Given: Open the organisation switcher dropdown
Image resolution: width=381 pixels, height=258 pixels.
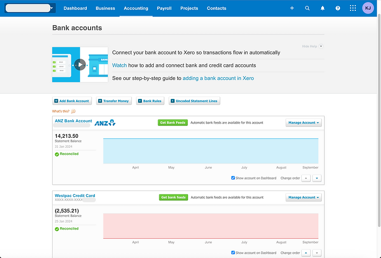Looking at the screenshot, I should pyautogui.click(x=30, y=8).
